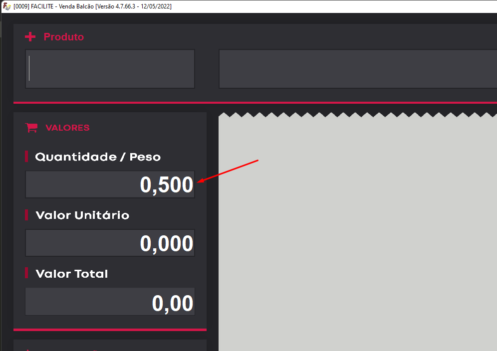The image size is (497, 351).
Task: Focus the product code input field
Action: pyautogui.click(x=110, y=69)
